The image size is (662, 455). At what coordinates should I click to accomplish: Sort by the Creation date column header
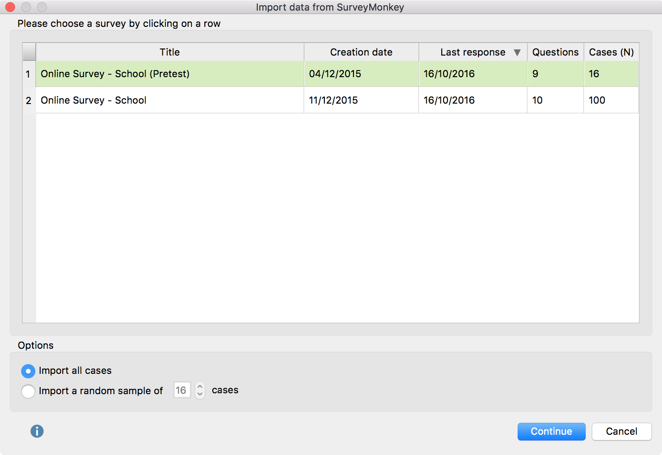[x=361, y=52]
